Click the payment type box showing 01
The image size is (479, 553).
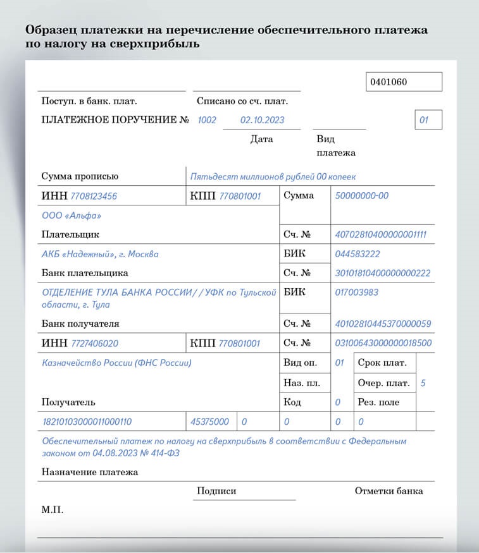[x=428, y=120]
